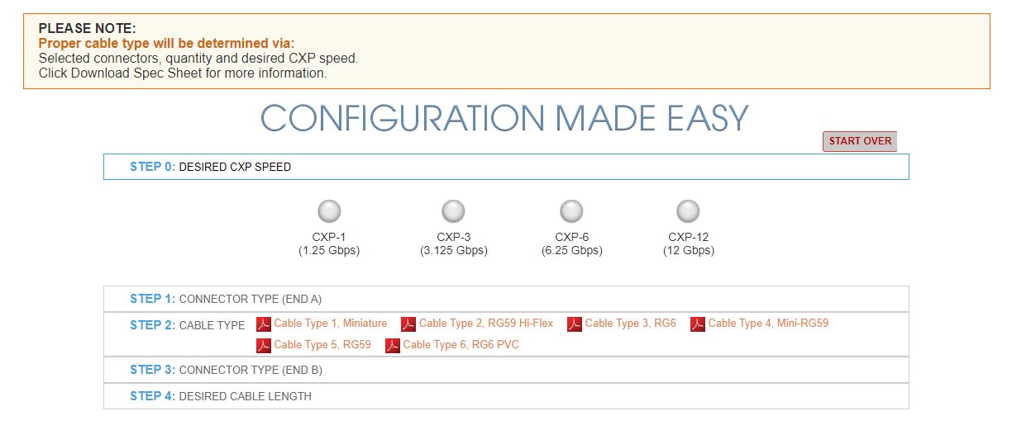Click the Step 2: Cable Type label
The image size is (1012, 430).
(188, 325)
